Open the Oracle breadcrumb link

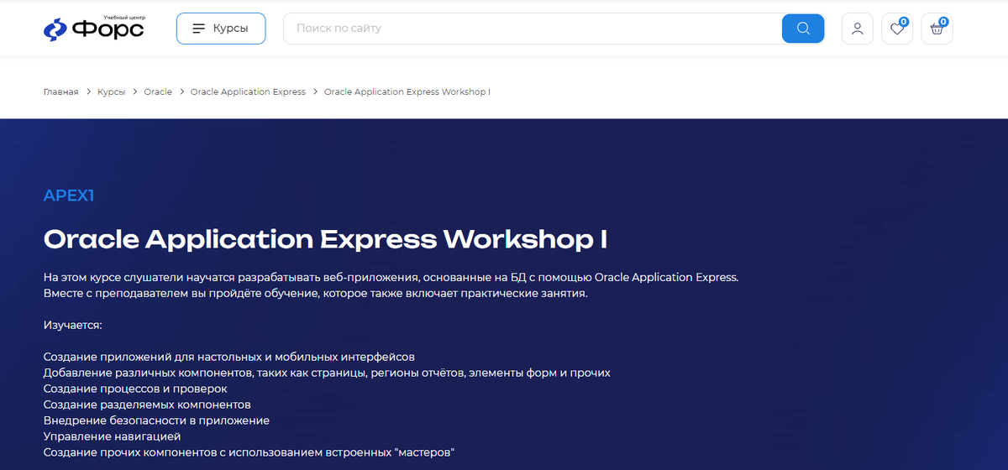click(x=158, y=91)
